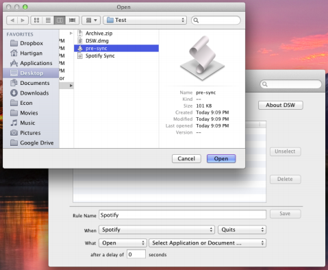Select Desktop in the sidebar
The width and height of the screenshot is (328, 270).
coord(31,73)
